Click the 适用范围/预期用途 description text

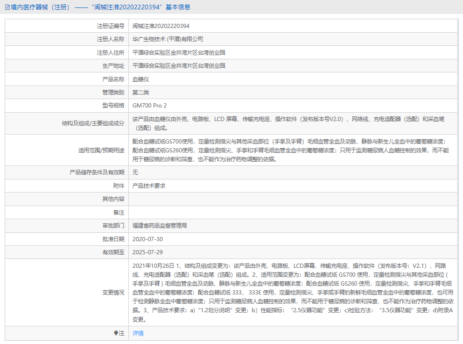(291, 150)
